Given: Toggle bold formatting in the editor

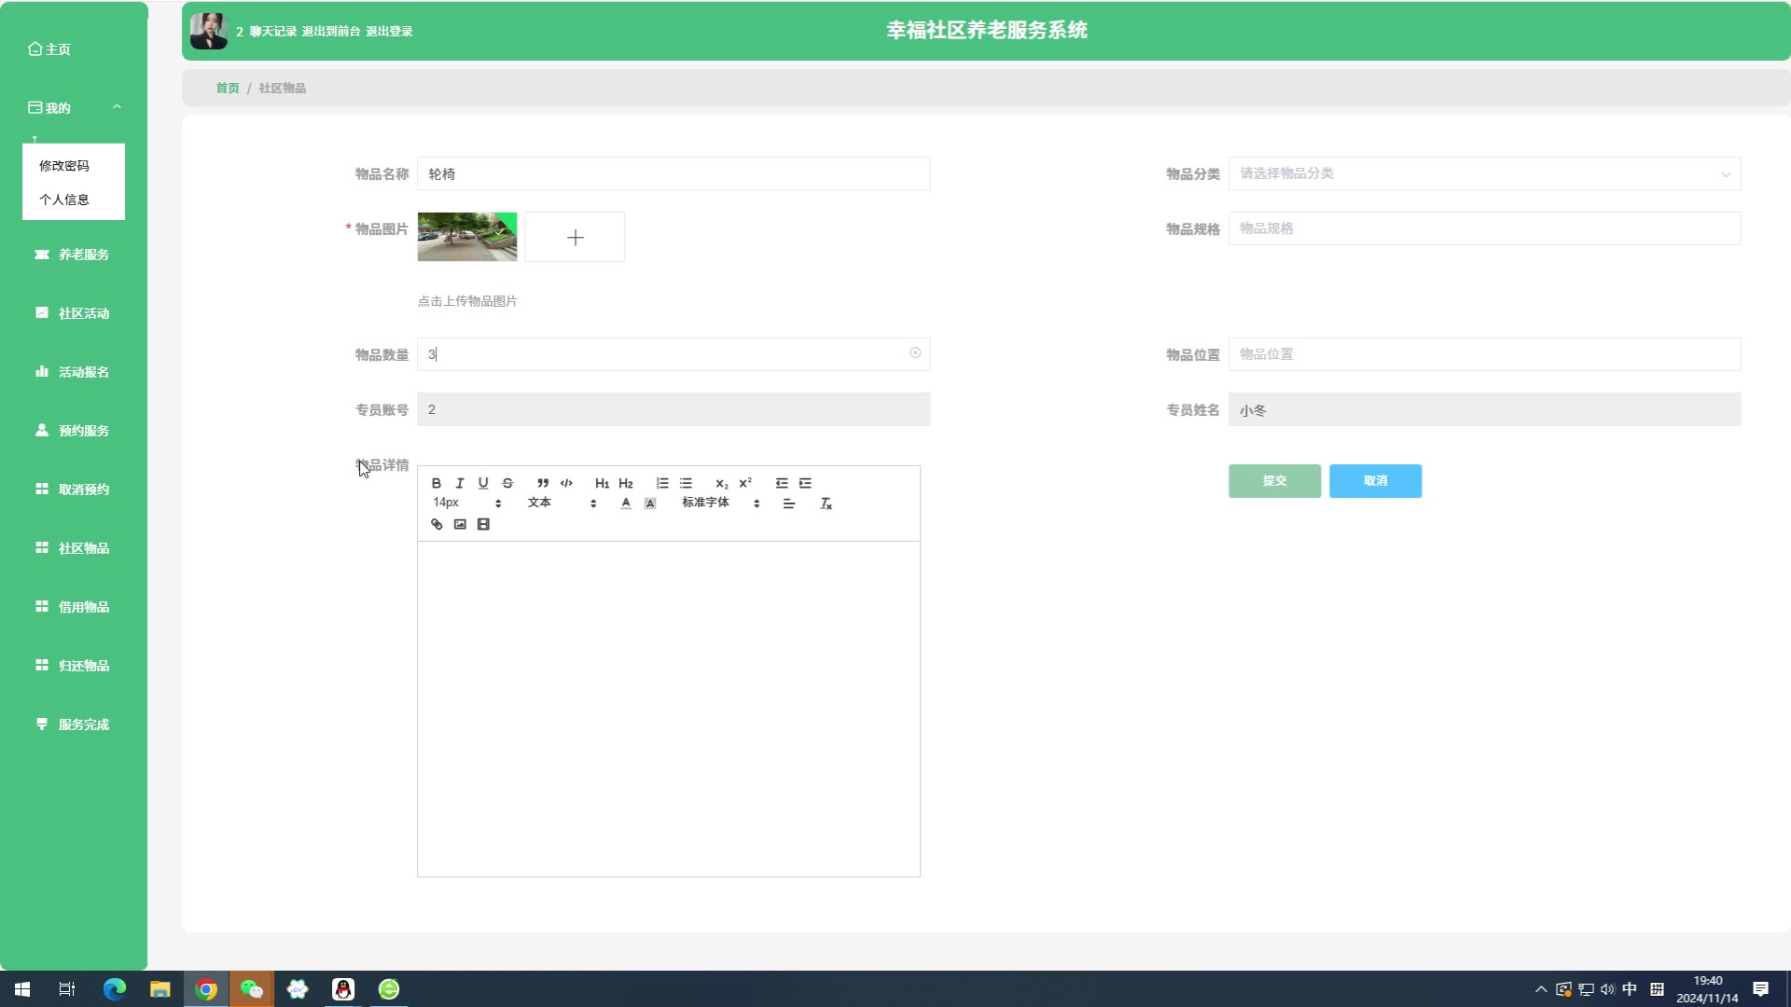Looking at the screenshot, I should coord(436,483).
